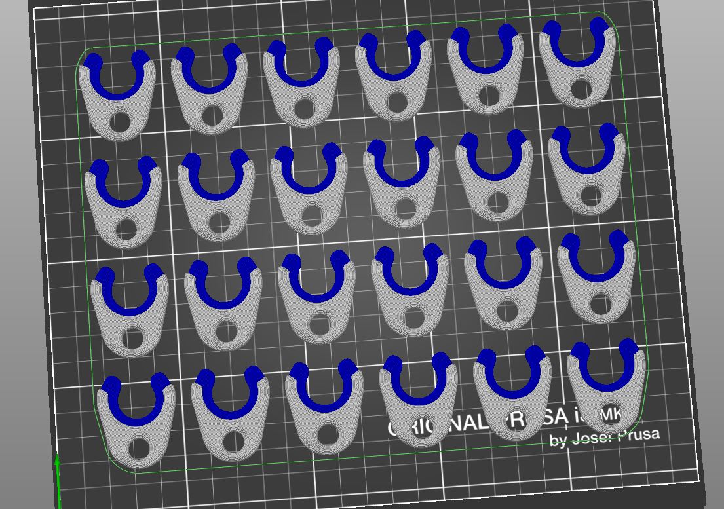This screenshot has height=509, width=724.
Task: Click the fifth clip in the bottom row
Action: [512, 393]
